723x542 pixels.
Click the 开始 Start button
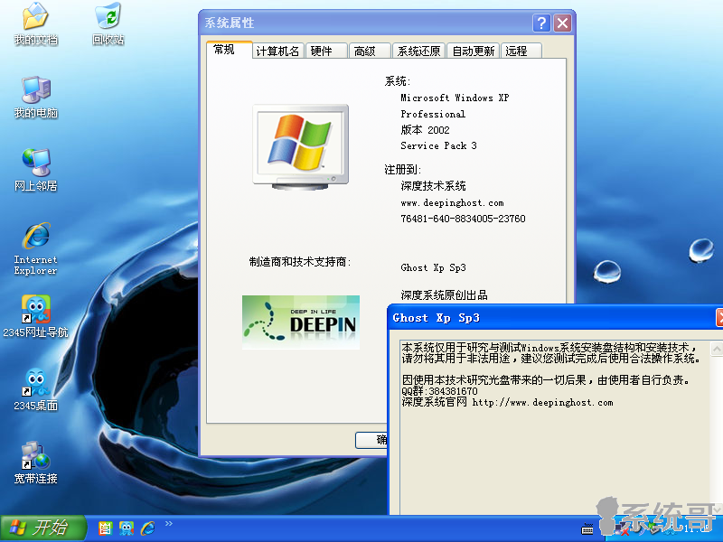click(x=42, y=528)
